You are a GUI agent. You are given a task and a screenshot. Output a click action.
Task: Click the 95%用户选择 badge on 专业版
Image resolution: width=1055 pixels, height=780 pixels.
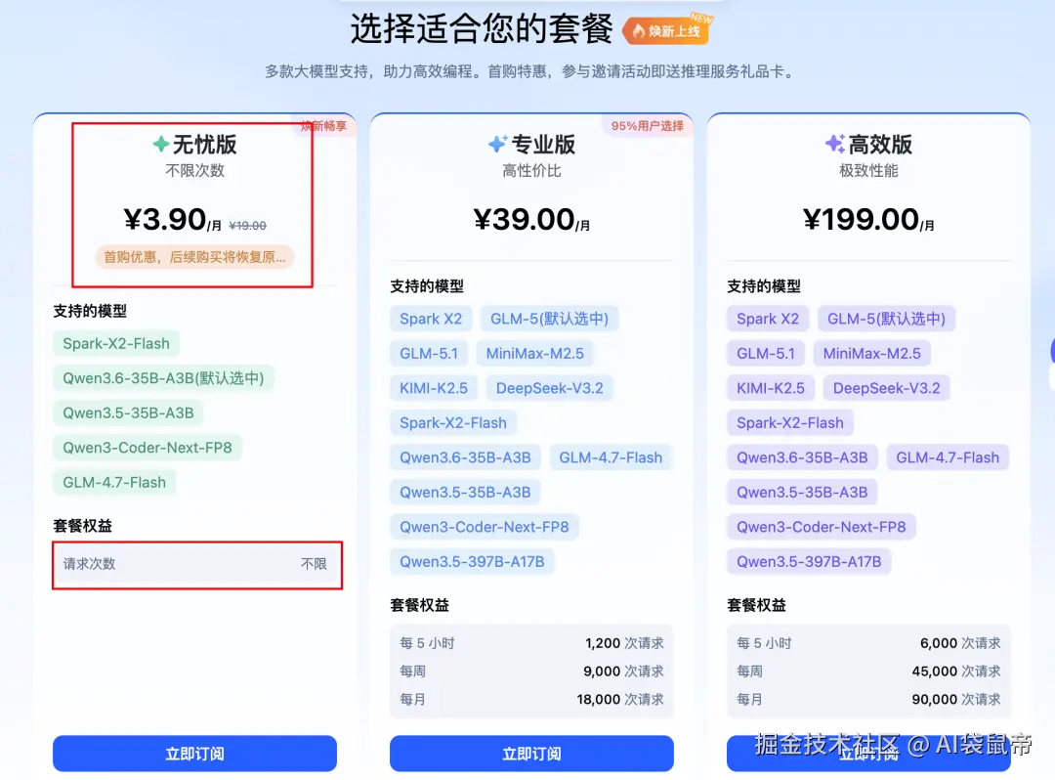point(648,126)
